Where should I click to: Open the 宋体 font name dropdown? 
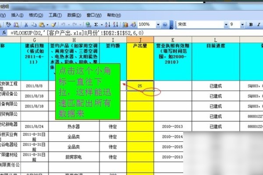pyautogui.click(x=226, y=25)
